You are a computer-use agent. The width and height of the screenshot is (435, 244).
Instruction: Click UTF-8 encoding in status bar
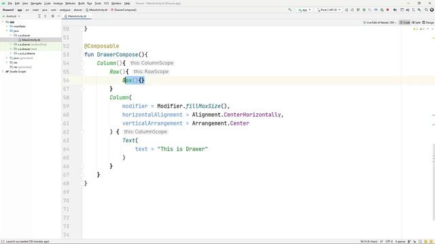click(389, 241)
